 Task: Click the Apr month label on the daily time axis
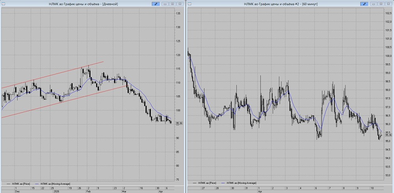pos(161,191)
